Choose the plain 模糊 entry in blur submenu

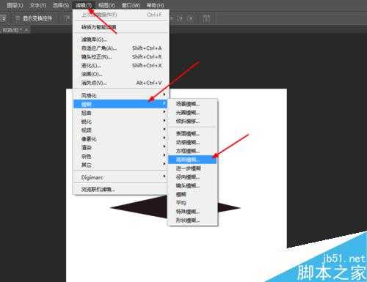click(x=192, y=194)
